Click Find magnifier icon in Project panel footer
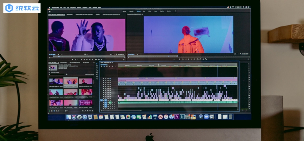304x141 pixels. coord(85,111)
